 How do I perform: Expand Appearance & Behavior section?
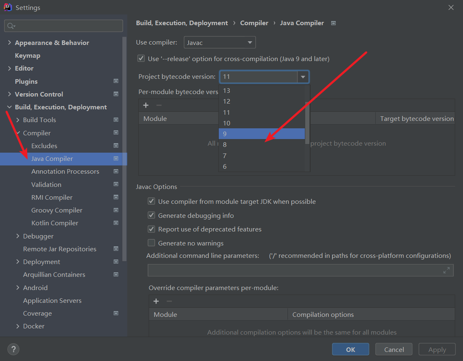click(x=9, y=42)
